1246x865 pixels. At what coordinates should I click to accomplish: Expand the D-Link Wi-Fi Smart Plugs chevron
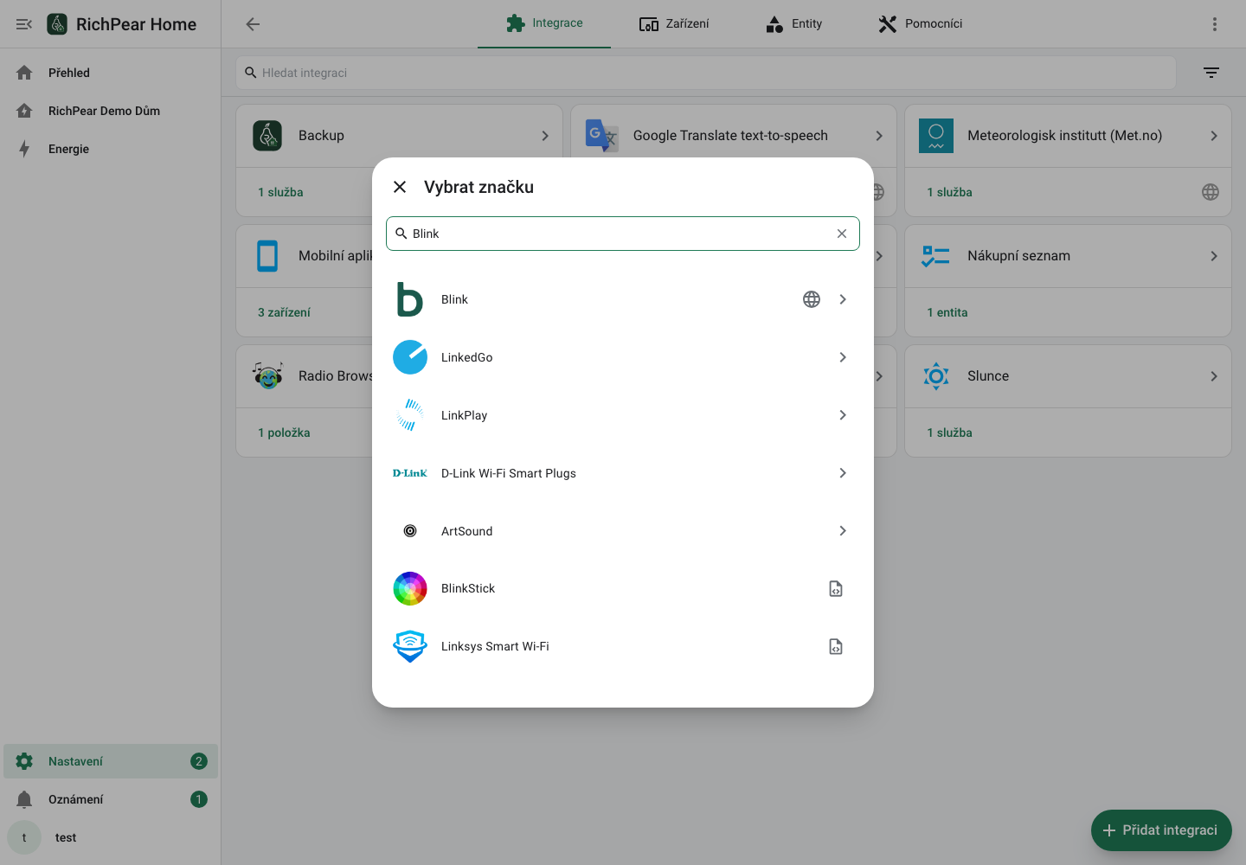843,473
